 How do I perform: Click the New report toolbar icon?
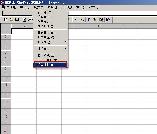click(6, 20)
